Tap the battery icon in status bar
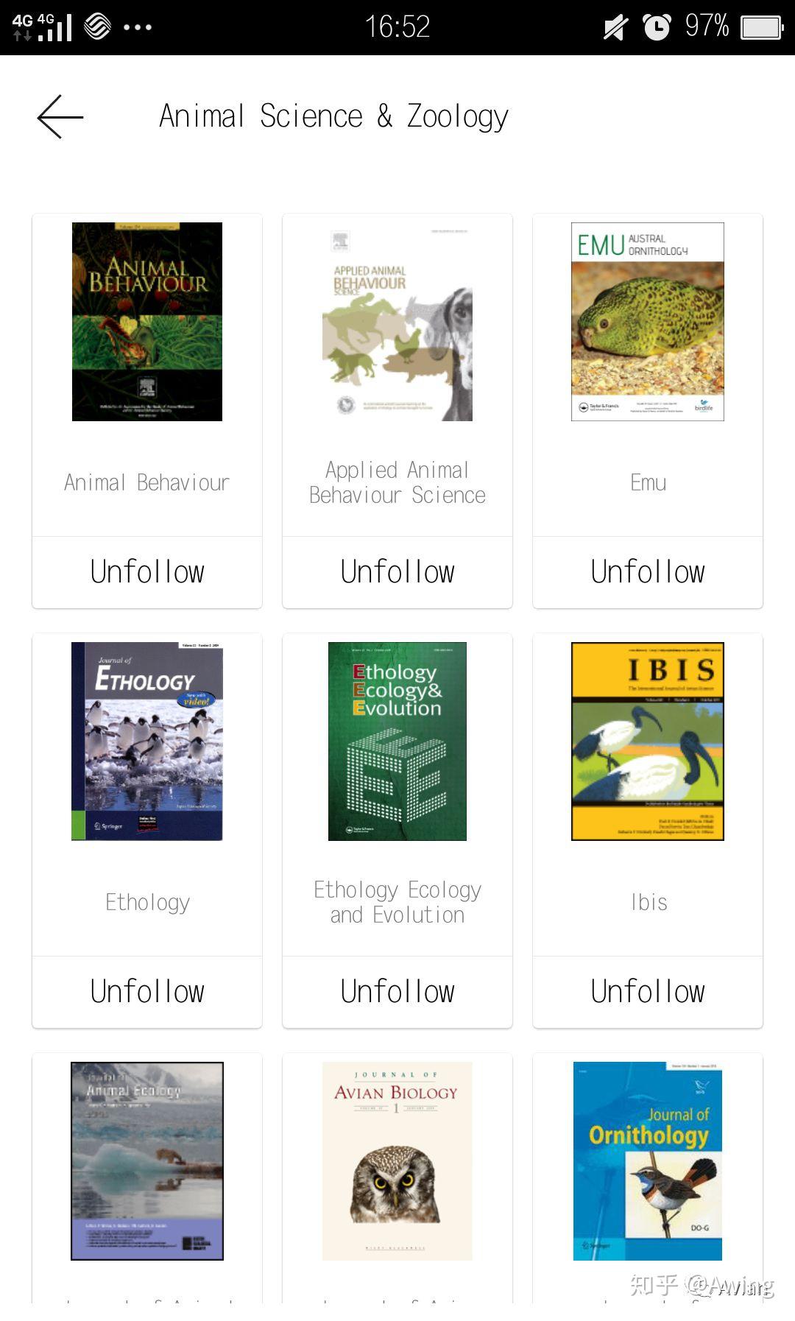The width and height of the screenshot is (795, 1321). [x=761, y=27]
